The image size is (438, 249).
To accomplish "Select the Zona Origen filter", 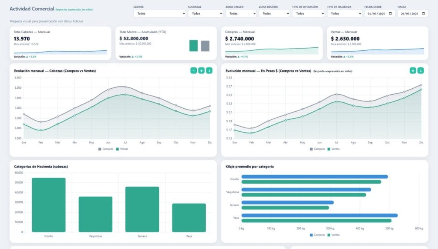I will click(x=241, y=14).
